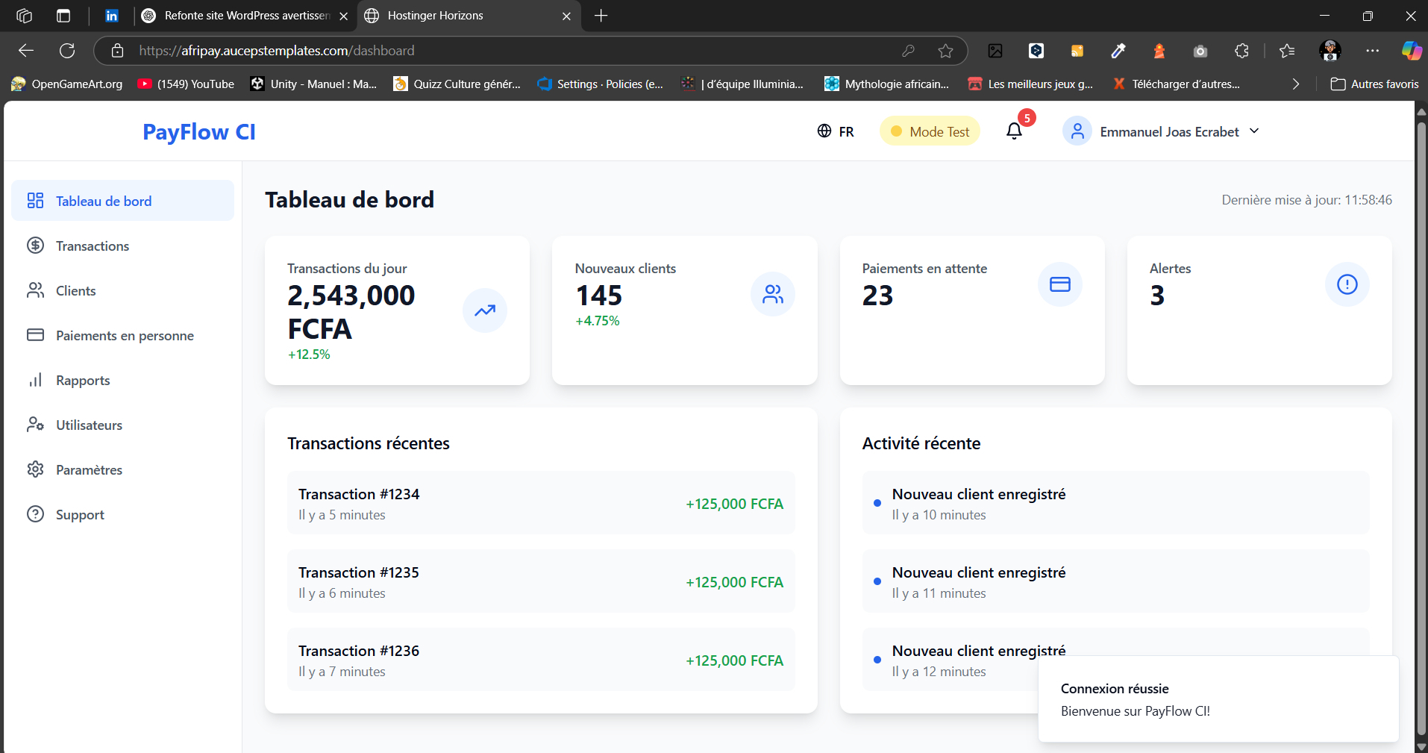1428x753 pixels.
Task: Switch to the Refonte site WordPress tab
Action: (x=245, y=16)
